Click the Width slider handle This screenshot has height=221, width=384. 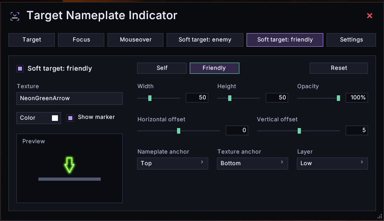point(150,98)
